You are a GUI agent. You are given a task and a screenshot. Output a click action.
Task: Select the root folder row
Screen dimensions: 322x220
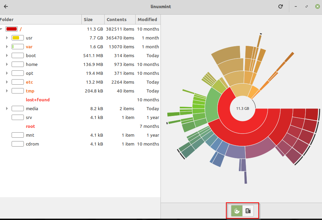80,126
